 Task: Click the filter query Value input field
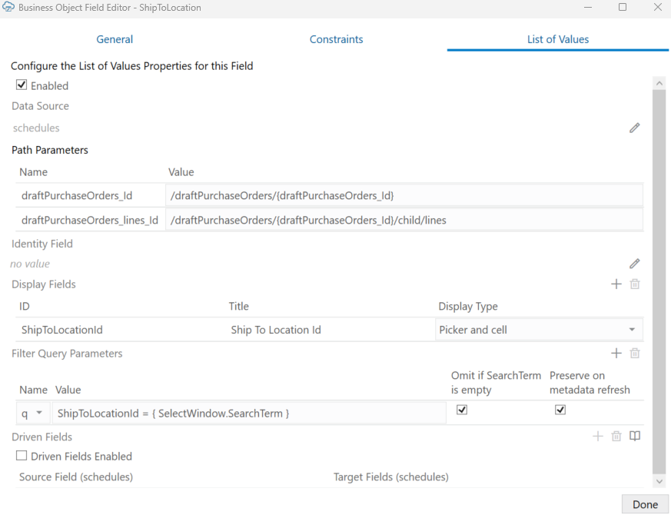coord(246,412)
